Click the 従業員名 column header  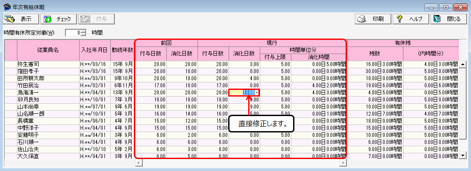(48, 50)
